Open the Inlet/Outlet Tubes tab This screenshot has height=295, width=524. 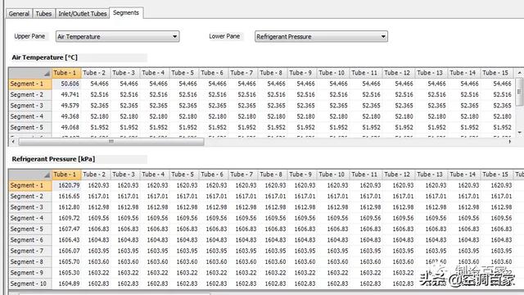83,14
